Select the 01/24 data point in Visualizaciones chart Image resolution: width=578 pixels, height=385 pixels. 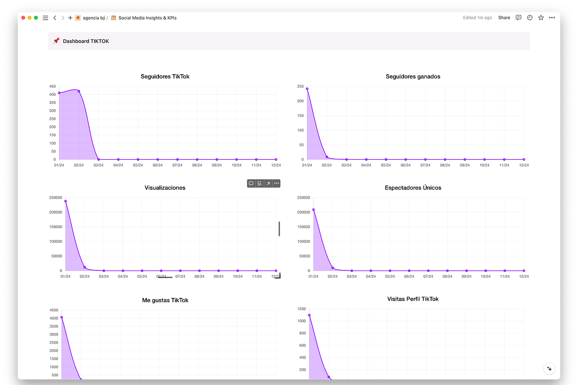click(x=66, y=201)
